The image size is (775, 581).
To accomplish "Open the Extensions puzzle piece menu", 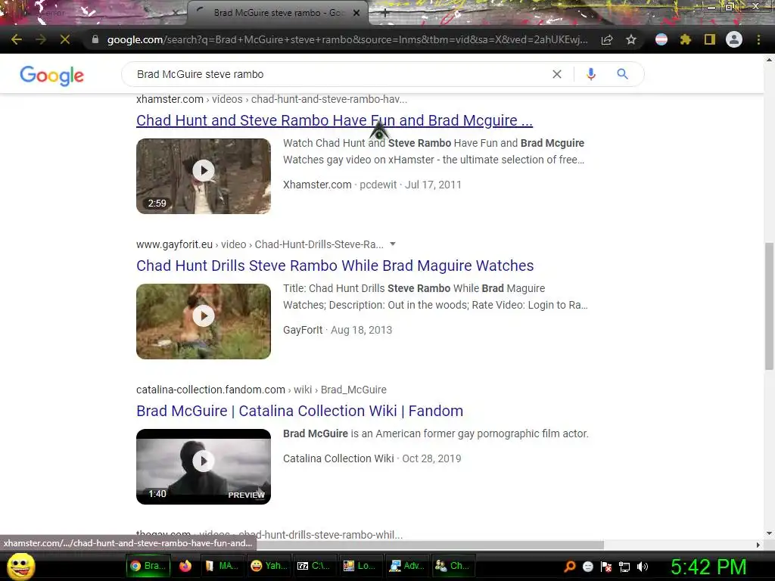I will coord(686,39).
